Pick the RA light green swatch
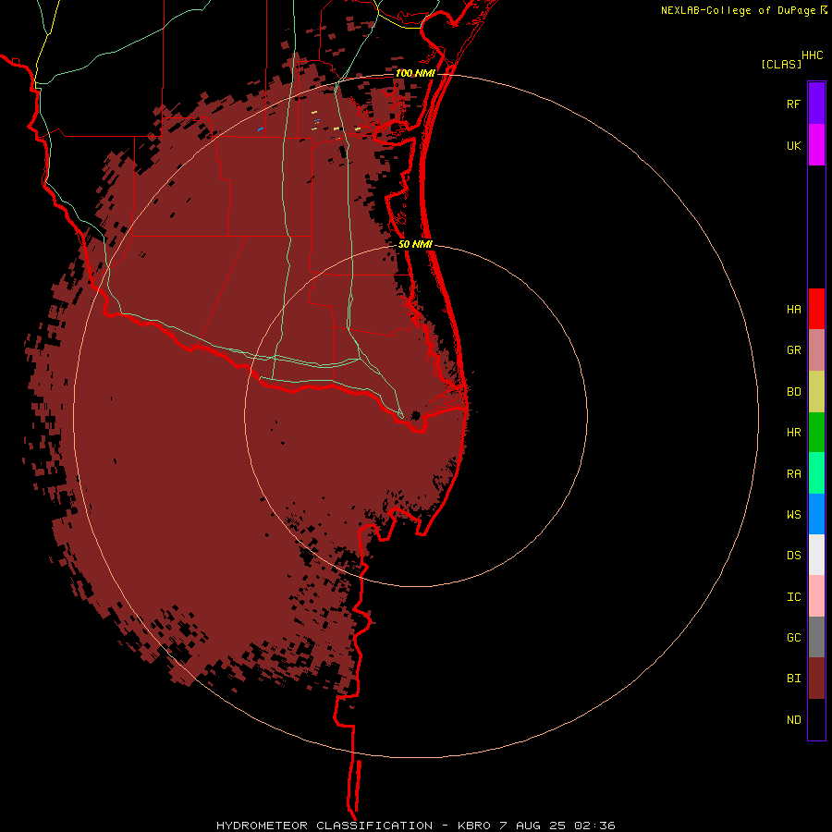Screen dimensions: 832x832 (x=816, y=473)
